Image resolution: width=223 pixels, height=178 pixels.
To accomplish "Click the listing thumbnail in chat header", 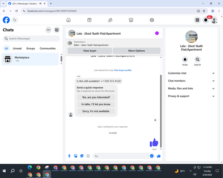I will click(x=72, y=33).
